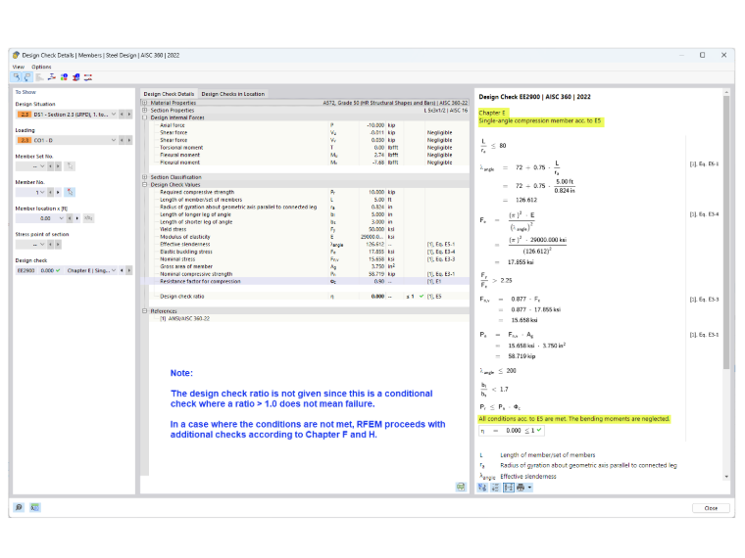Click the pick-in-graphic icon beside Member Set No.
This screenshot has width=745, height=558.
click(70, 166)
